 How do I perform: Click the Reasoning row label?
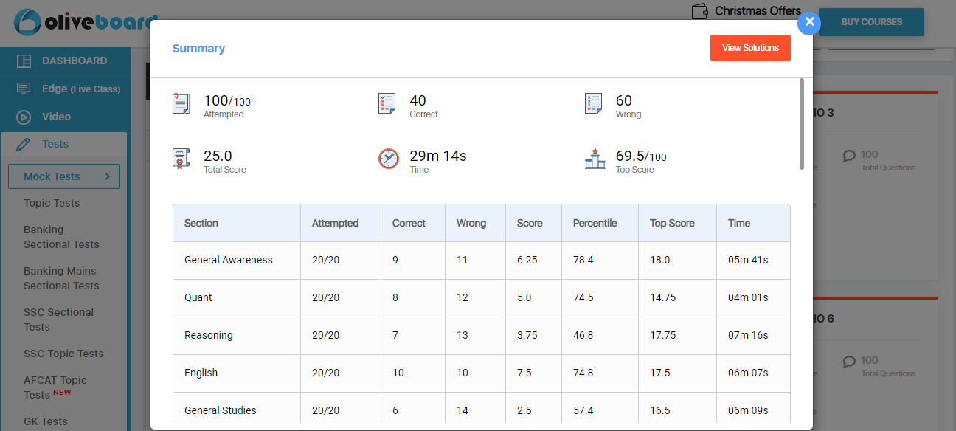coord(209,335)
